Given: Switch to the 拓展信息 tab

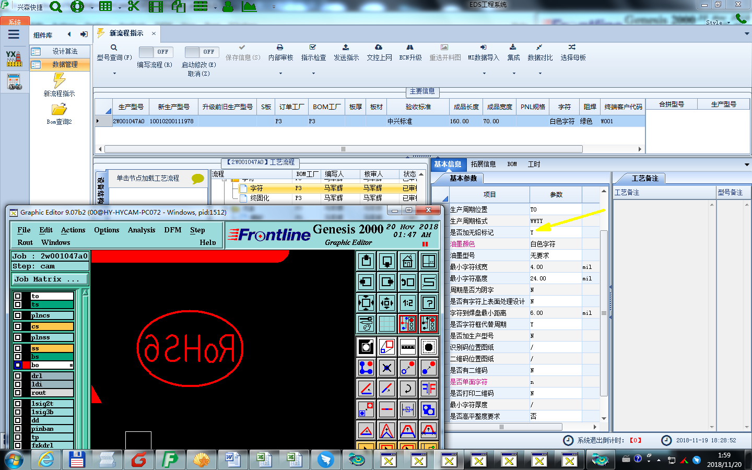Looking at the screenshot, I should [x=483, y=164].
